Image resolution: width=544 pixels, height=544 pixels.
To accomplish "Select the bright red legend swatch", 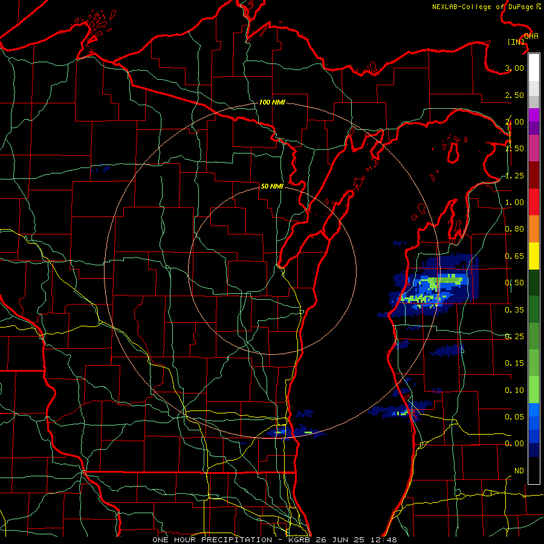I will [x=534, y=202].
